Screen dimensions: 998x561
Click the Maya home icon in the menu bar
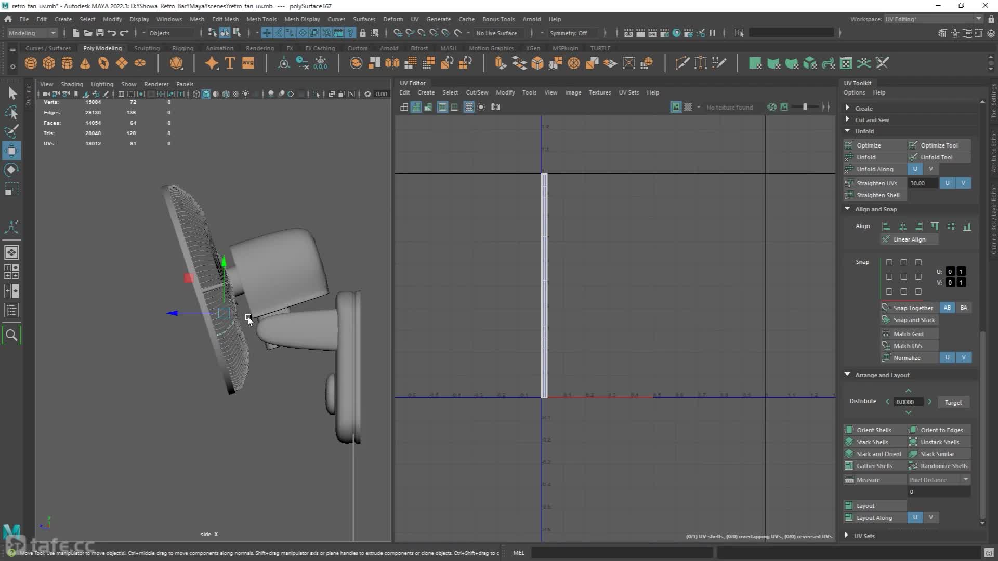(8, 19)
